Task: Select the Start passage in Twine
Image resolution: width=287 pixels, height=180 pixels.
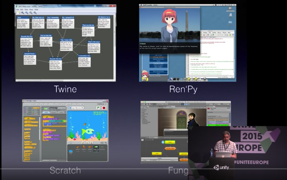Action: [x=23, y=22]
